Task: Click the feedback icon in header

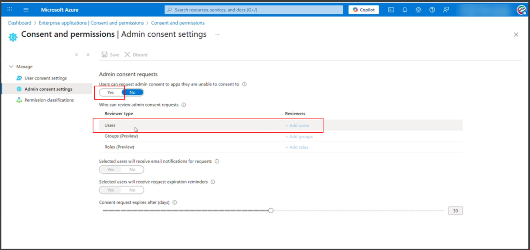Action: tap(446, 10)
